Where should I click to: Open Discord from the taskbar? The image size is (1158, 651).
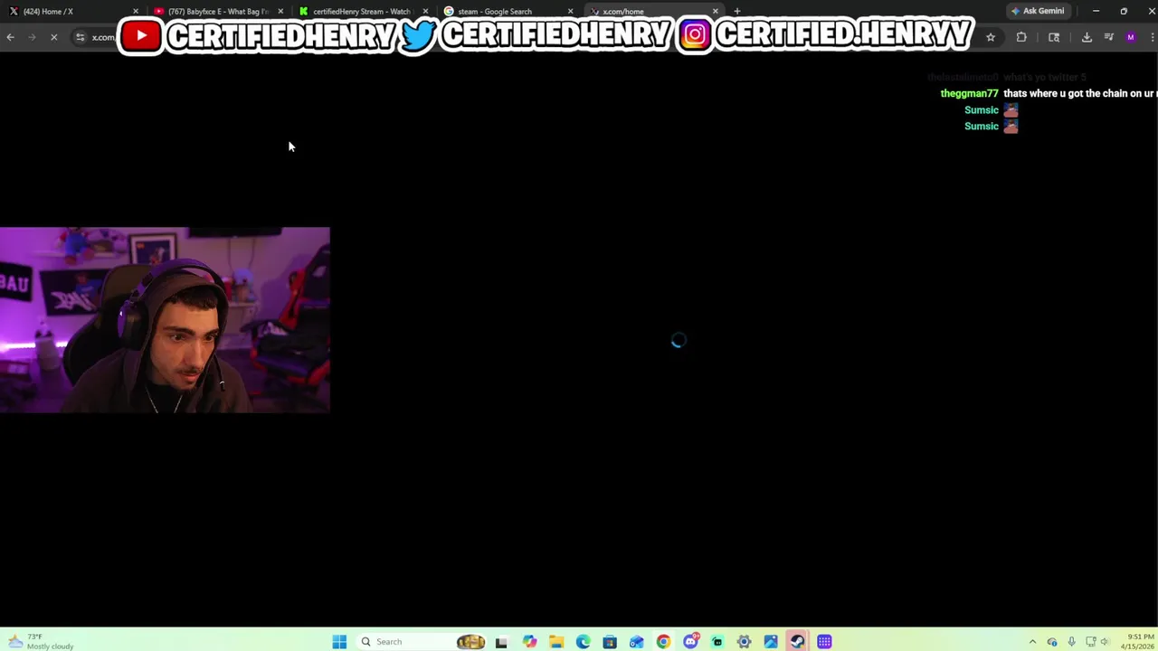click(690, 642)
